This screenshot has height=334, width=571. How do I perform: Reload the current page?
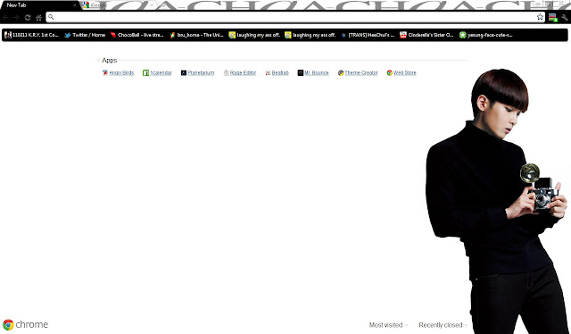click(28, 18)
